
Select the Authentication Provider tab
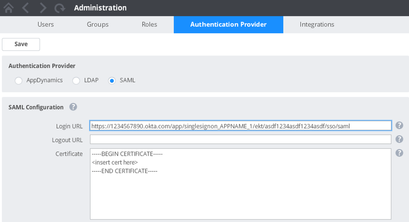click(x=228, y=25)
